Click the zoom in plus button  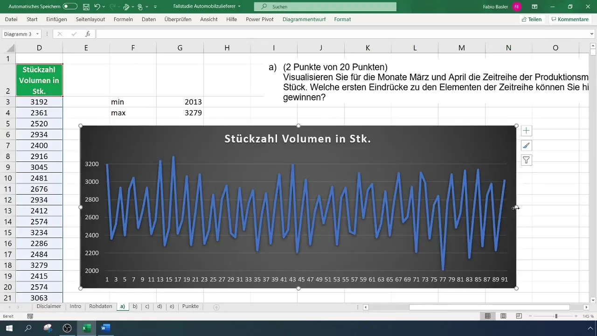pos(576,316)
